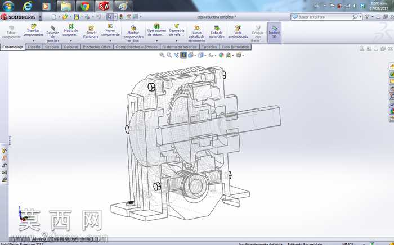This screenshot has width=394, height=245.
Task: Click the Edit appearance color sphere icon
Action: tap(221, 55)
